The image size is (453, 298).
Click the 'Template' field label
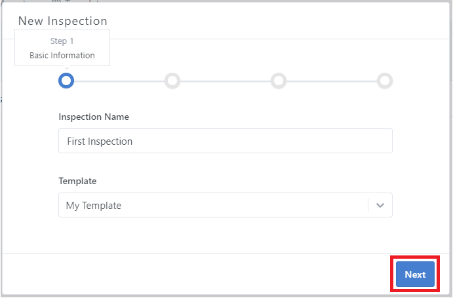(x=77, y=181)
